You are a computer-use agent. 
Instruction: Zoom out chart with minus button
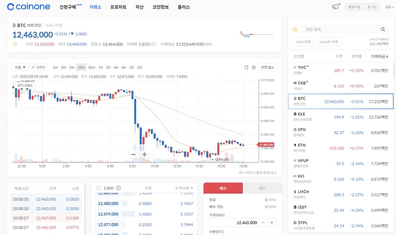pyautogui.click(x=134, y=154)
